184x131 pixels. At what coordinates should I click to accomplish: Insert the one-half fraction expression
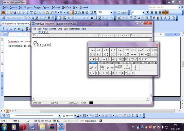136,68
